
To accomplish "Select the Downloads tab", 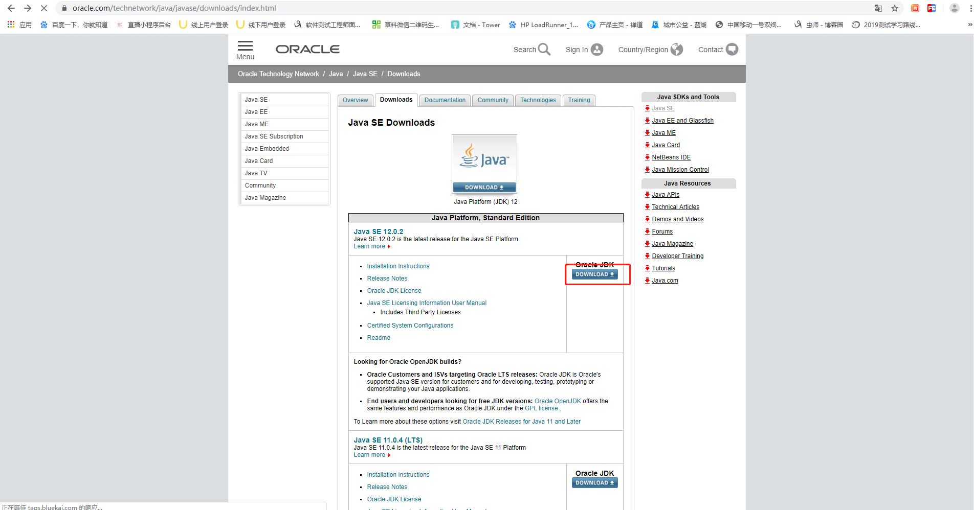I will (396, 100).
